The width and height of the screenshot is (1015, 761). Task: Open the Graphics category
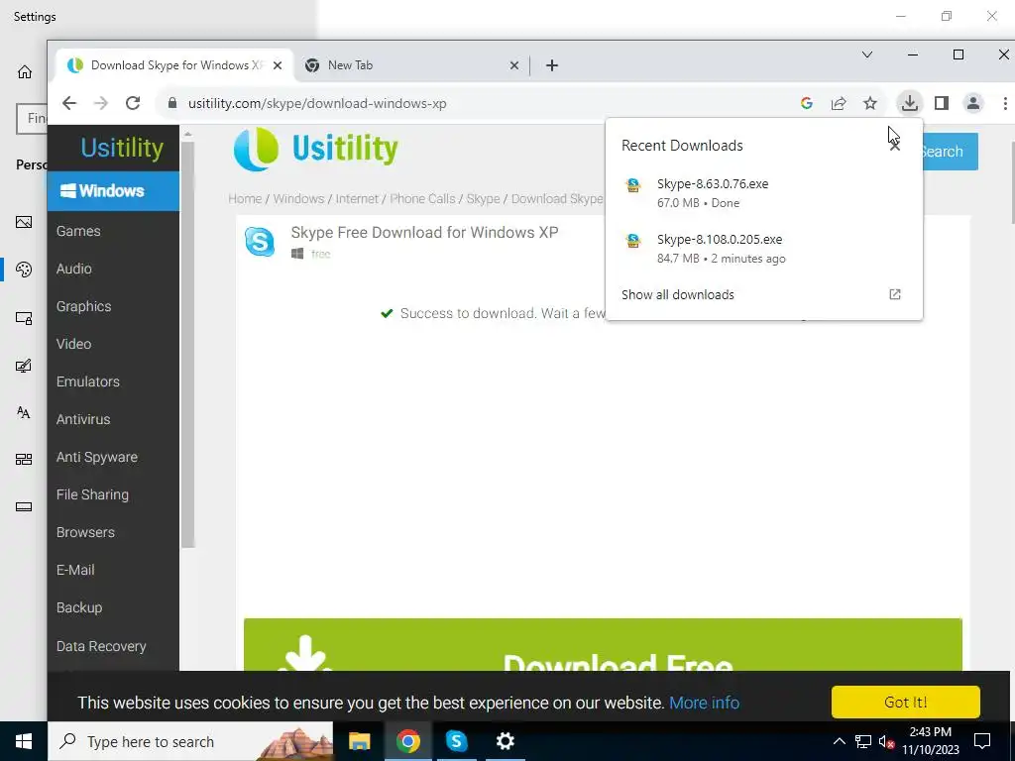[83, 306]
